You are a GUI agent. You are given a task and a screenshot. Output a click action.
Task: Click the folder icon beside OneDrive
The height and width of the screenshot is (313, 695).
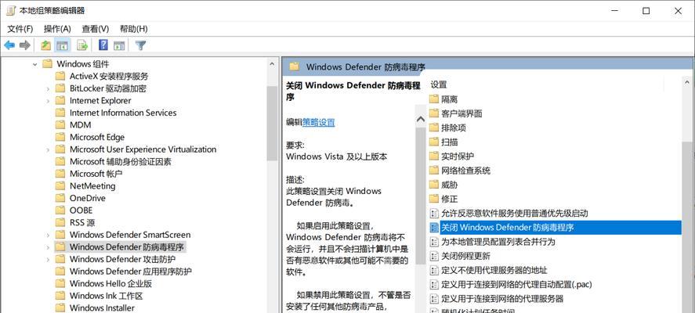(x=60, y=198)
